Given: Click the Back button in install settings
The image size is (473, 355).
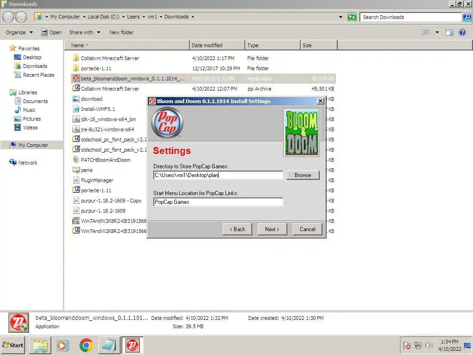Looking at the screenshot, I should 237,229.
